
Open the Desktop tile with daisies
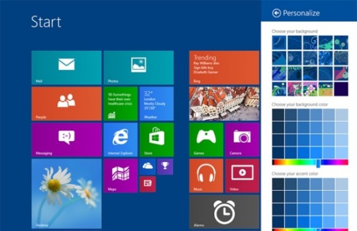(x=66, y=194)
